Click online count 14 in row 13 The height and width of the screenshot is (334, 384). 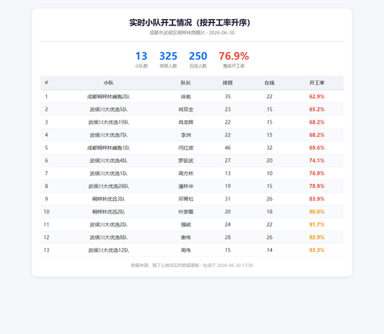[x=270, y=250]
